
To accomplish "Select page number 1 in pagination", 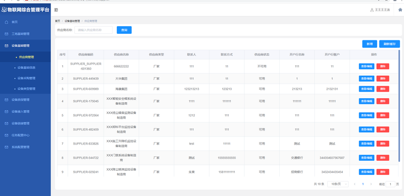I will 363,184.
